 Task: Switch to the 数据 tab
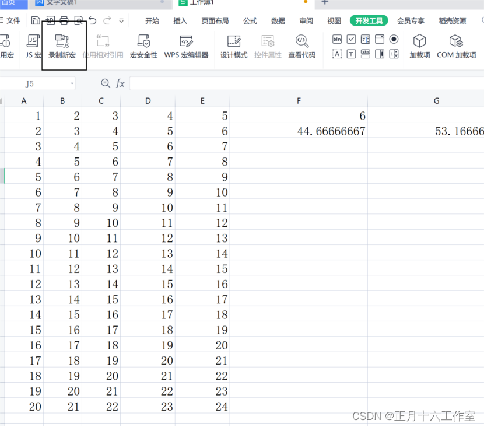point(278,21)
